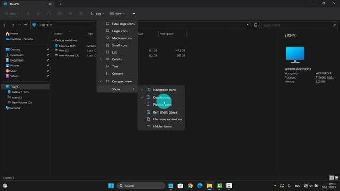Toggle Hidden items visibility
Viewport: 340px width, 191px height.
tap(161, 126)
